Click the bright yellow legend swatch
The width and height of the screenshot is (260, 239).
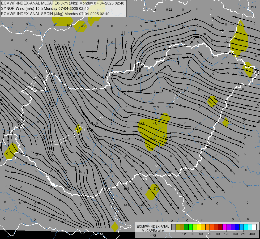199,227
